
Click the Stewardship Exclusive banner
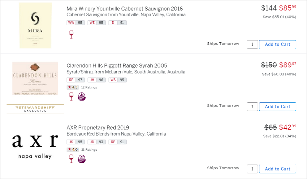click(x=35, y=109)
